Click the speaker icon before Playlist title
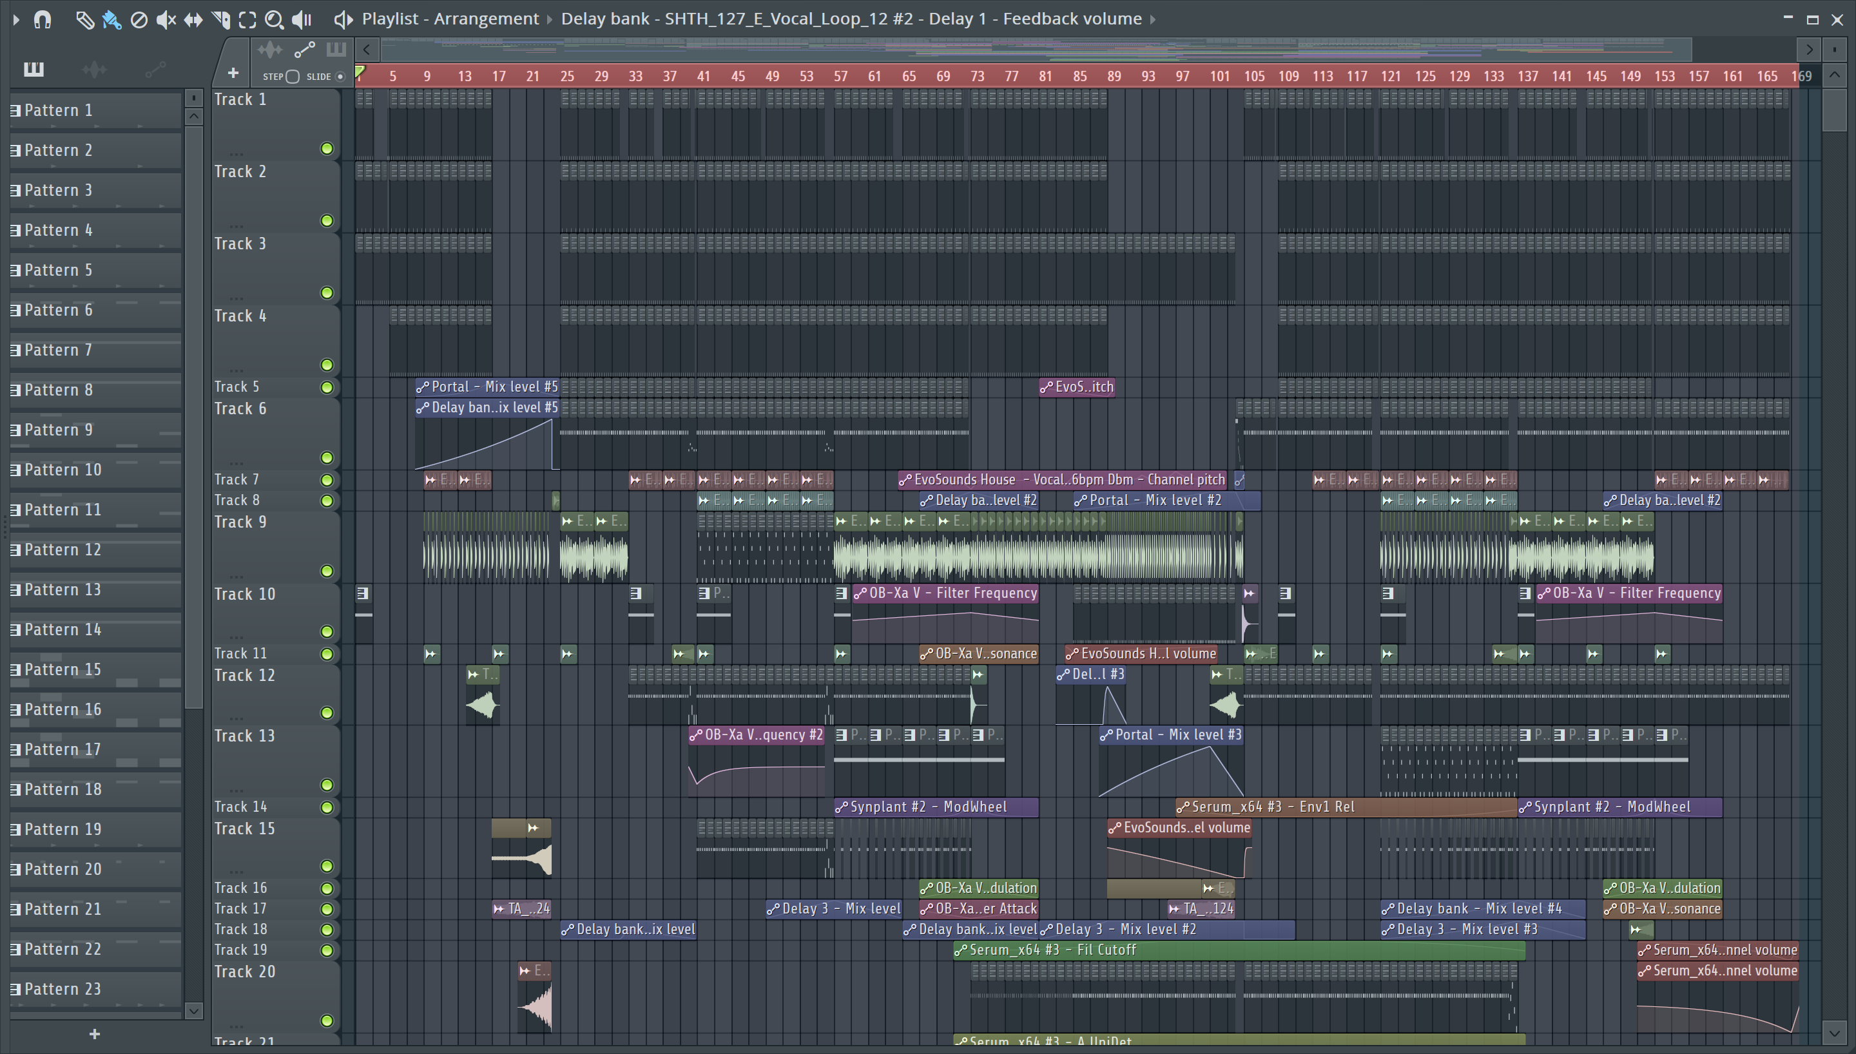This screenshot has width=1856, height=1054. (343, 19)
